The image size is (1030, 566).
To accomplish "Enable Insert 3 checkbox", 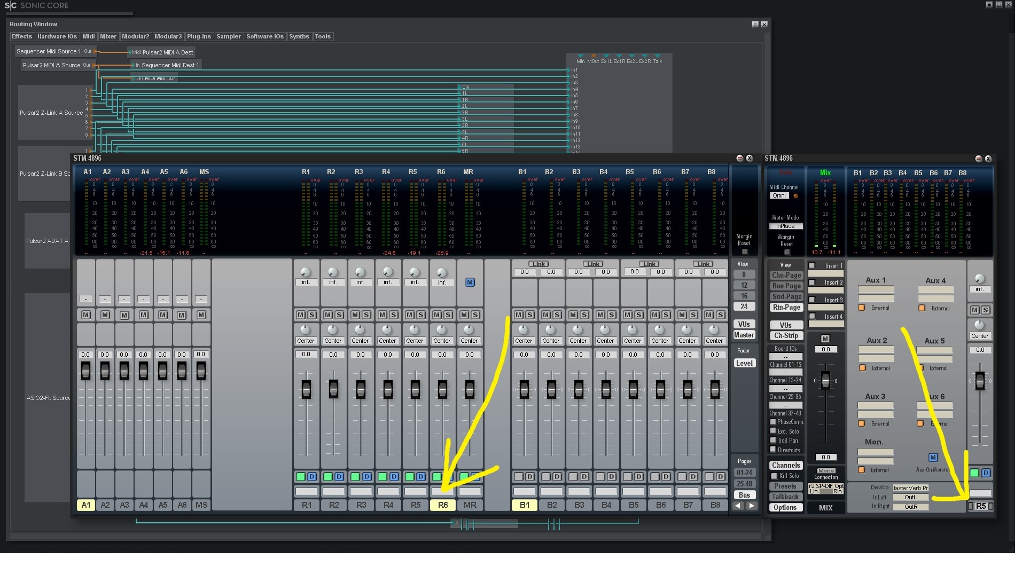I will click(x=812, y=300).
